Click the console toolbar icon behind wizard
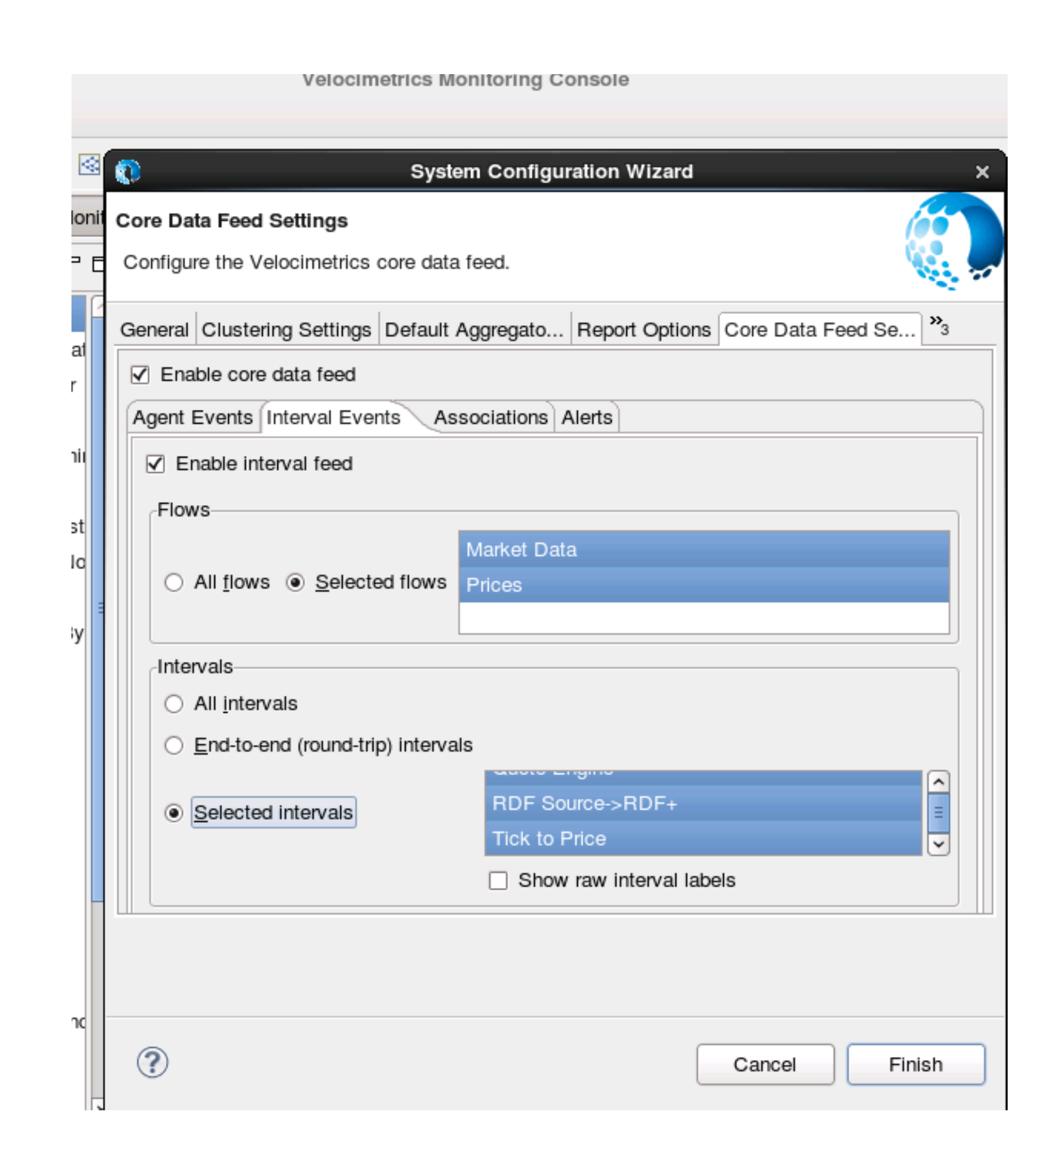 (89, 166)
